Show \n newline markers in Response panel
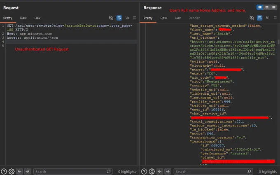 [x=268, y=18]
